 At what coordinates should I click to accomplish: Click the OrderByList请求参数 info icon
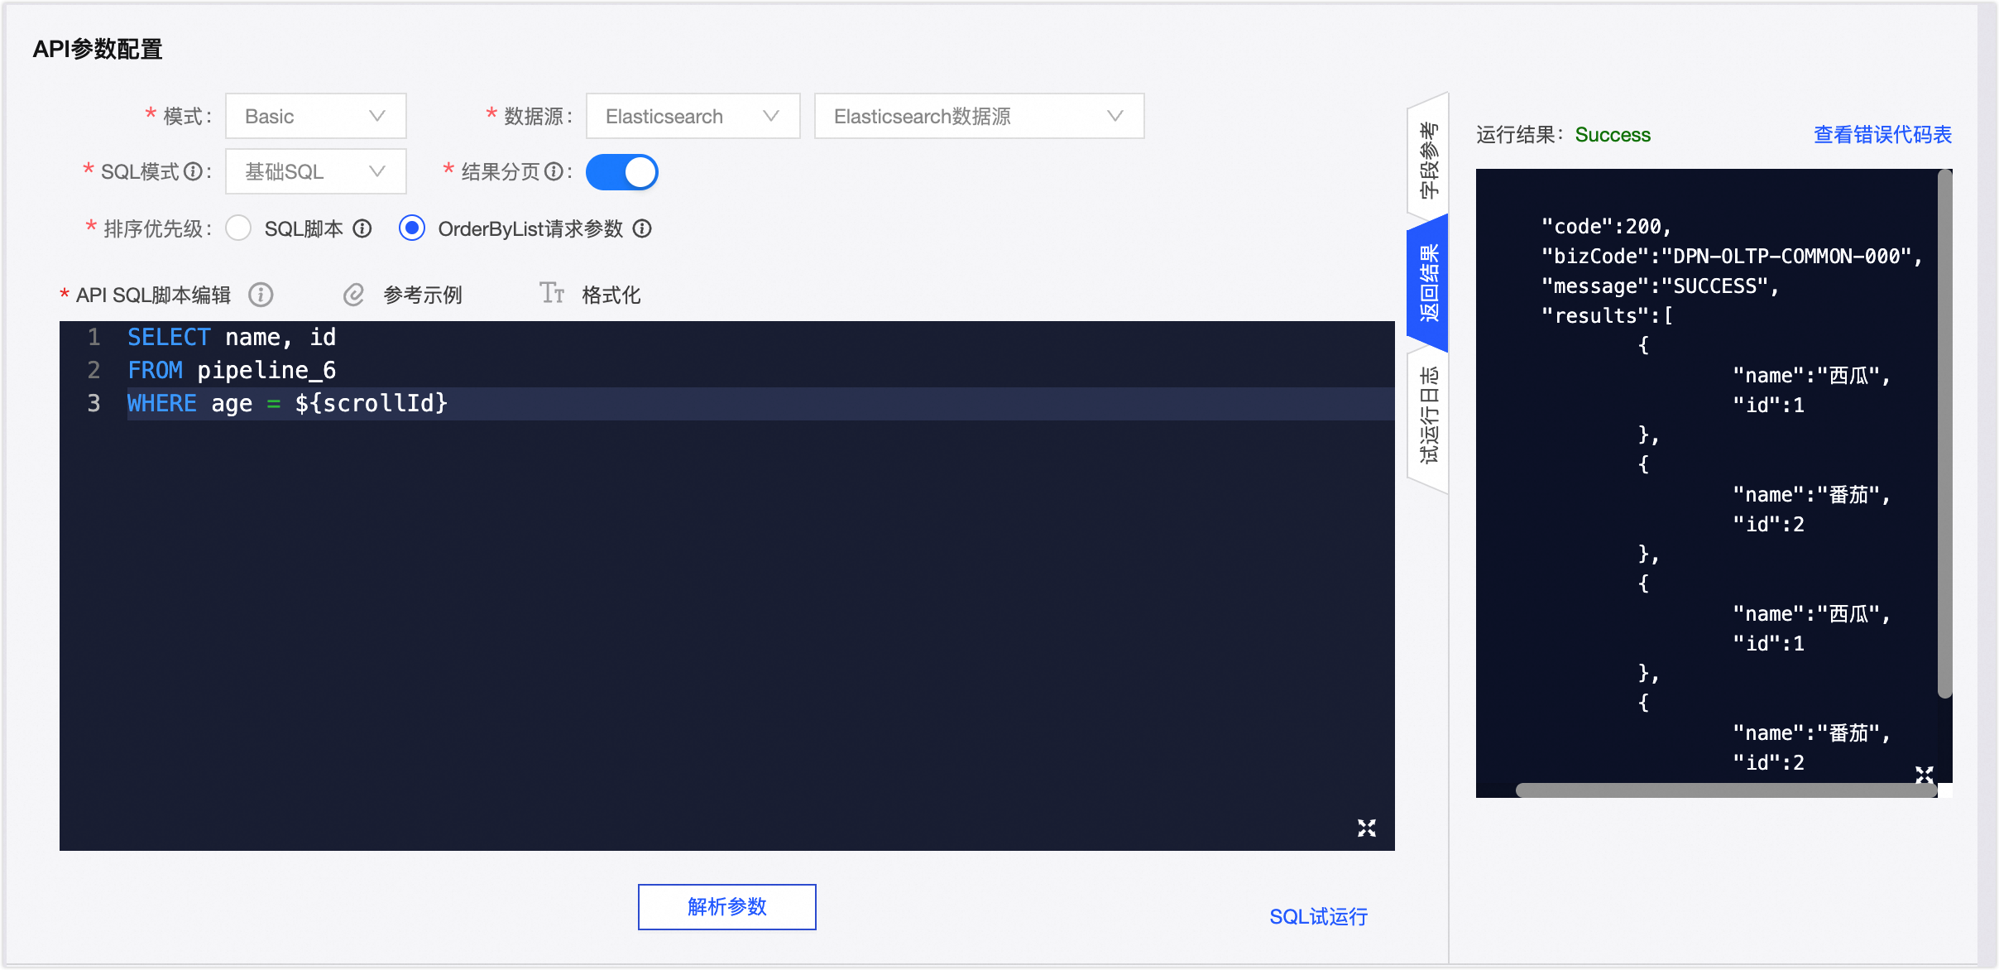pyautogui.click(x=644, y=228)
